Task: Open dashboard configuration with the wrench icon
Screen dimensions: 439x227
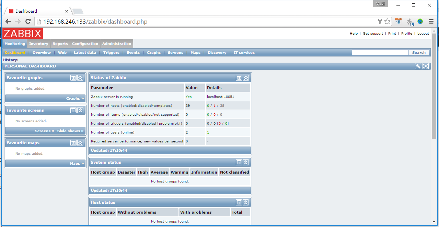Action: tap(418, 66)
